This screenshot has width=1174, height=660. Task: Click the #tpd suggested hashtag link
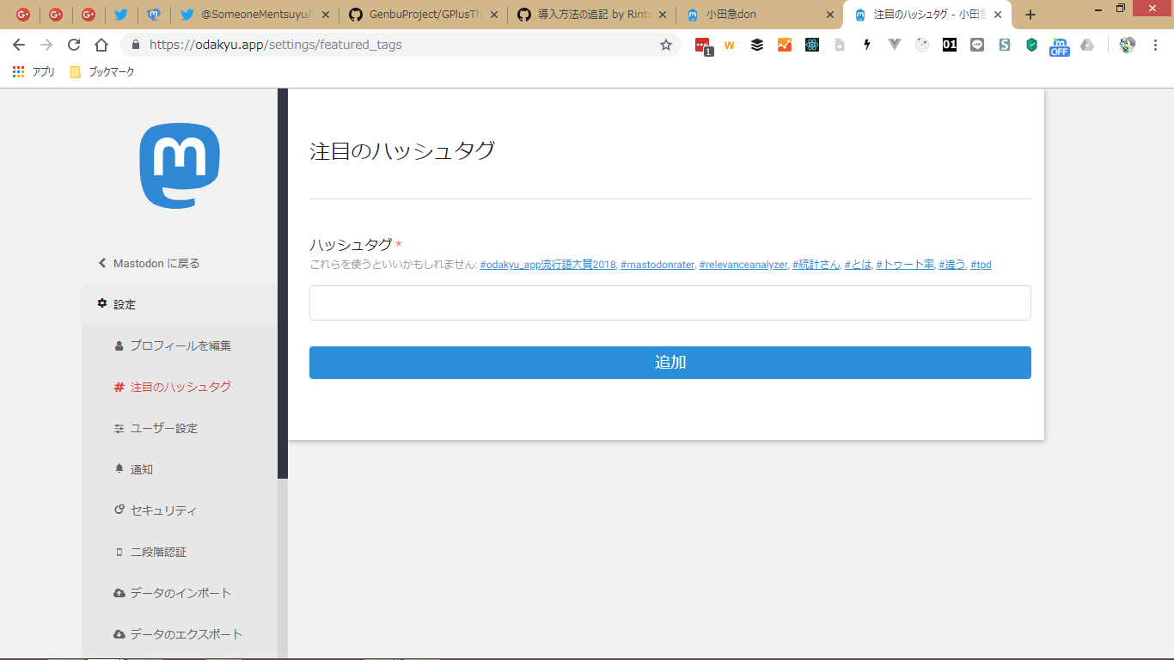[981, 265]
